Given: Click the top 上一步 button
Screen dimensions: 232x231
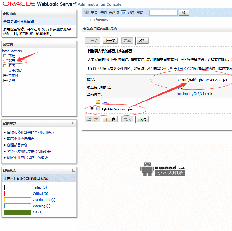Looking at the screenshot, I should pos(92,41).
